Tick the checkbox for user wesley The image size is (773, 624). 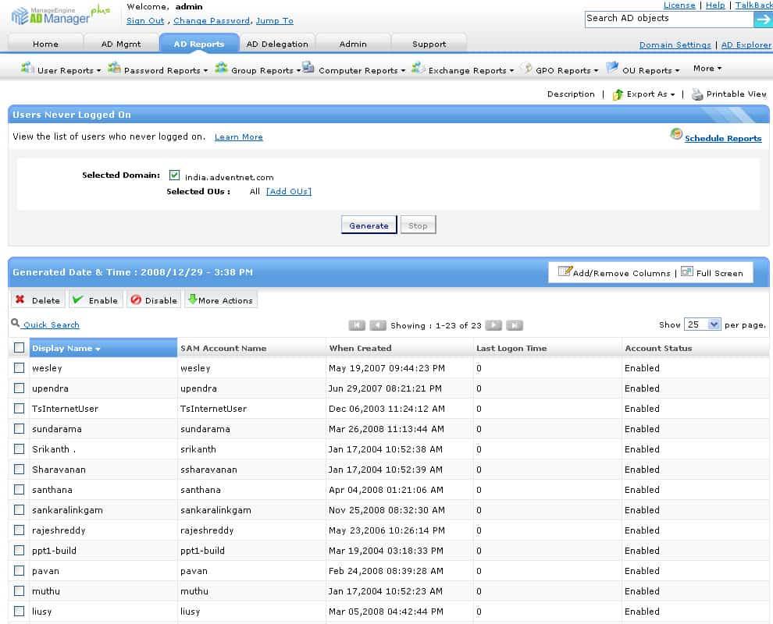coord(19,368)
